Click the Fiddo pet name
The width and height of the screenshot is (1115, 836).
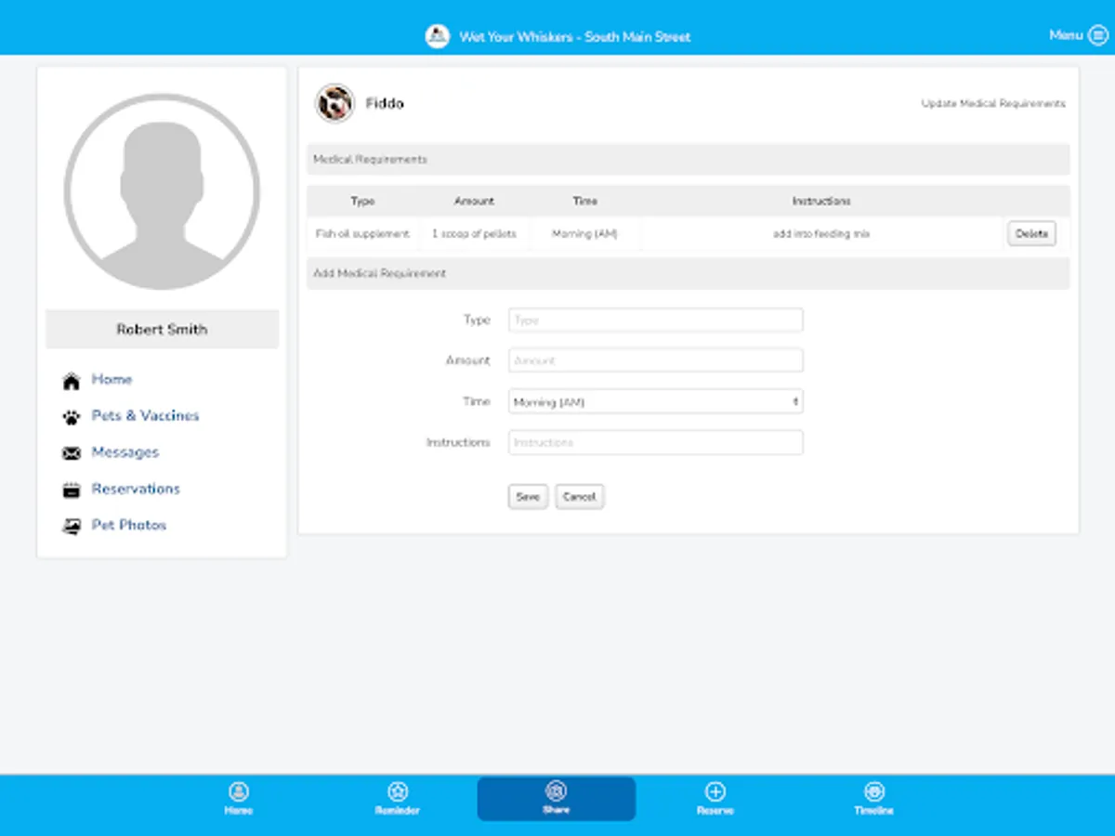click(x=385, y=104)
